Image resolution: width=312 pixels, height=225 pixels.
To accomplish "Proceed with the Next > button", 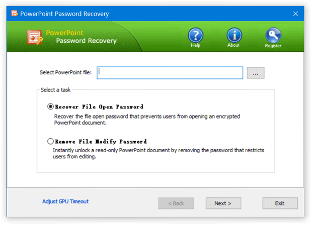I will pyautogui.click(x=223, y=203).
